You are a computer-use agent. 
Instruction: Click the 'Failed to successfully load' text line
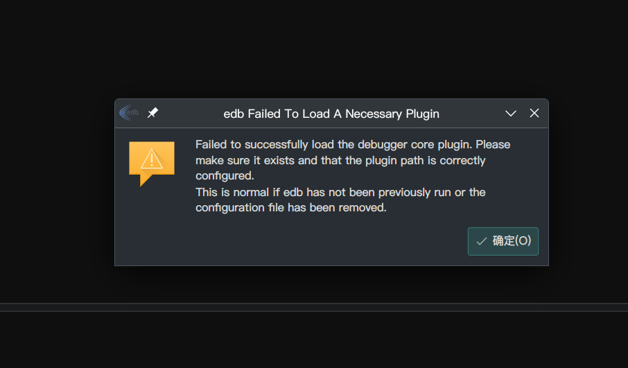pyautogui.click(x=352, y=145)
